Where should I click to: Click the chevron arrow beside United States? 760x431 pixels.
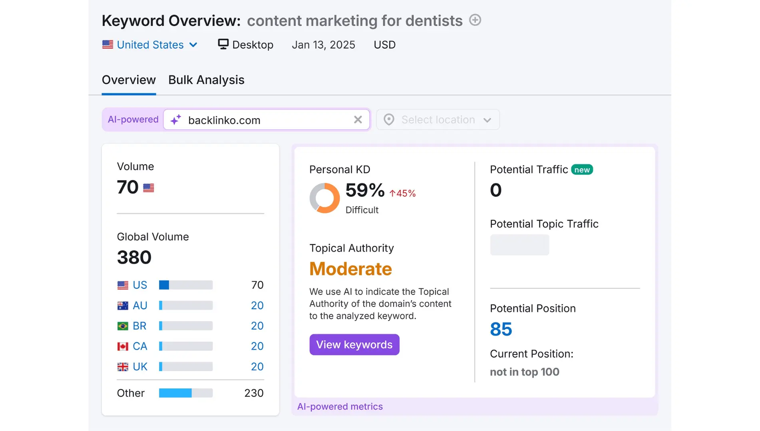tap(193, 45)
